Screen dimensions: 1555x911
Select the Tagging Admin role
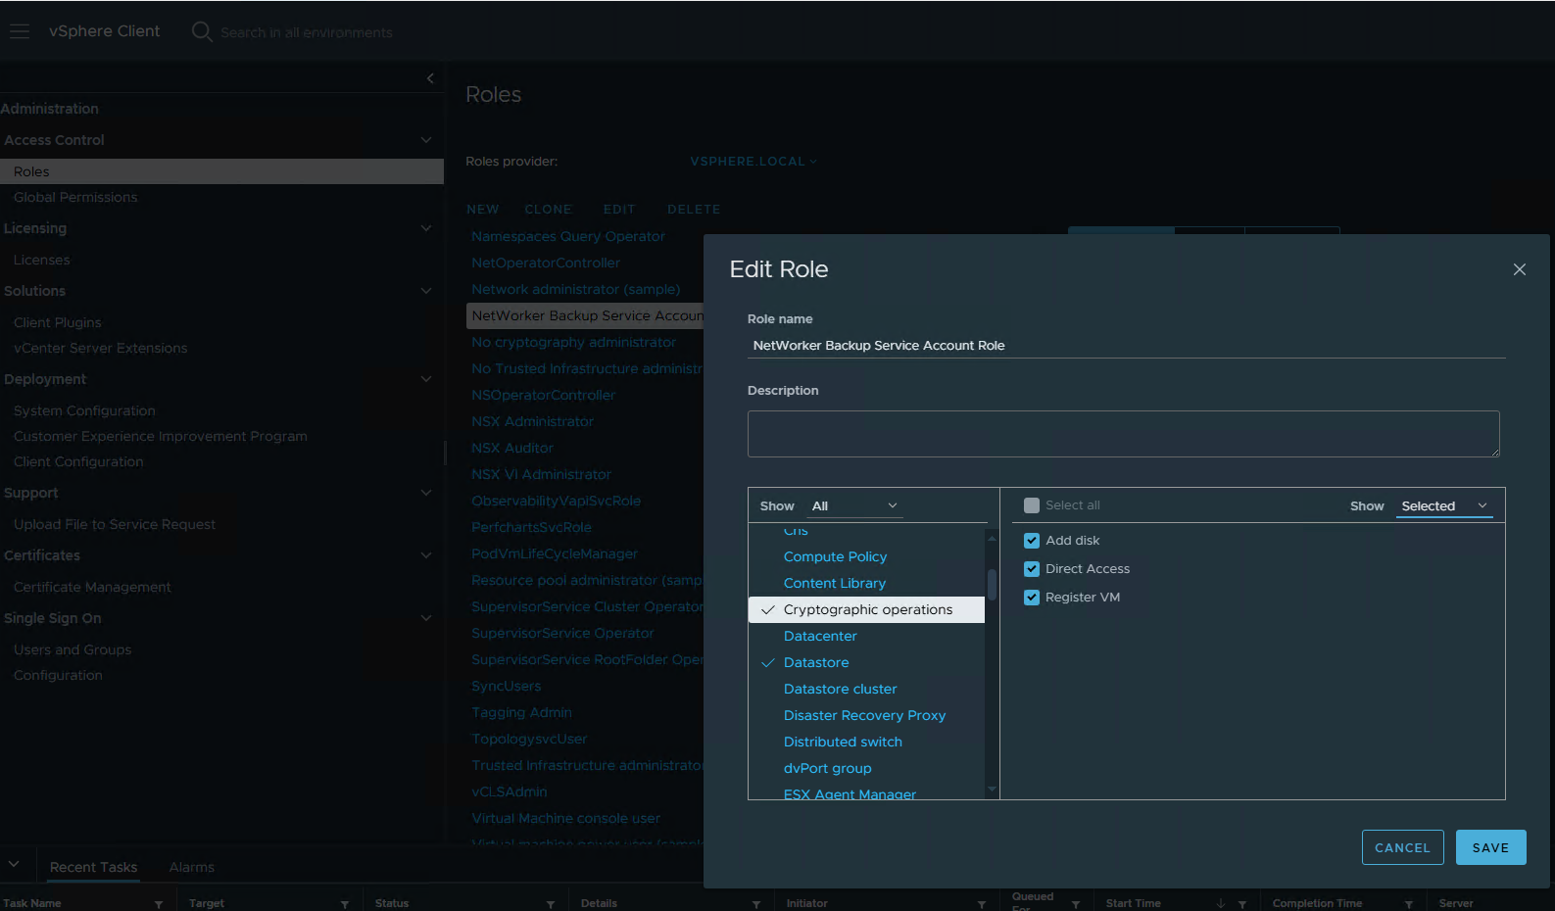(521, 712)
